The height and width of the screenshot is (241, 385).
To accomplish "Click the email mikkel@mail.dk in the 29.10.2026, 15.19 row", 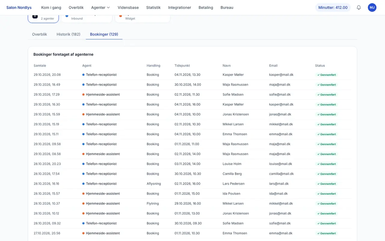I will [281, 124].
